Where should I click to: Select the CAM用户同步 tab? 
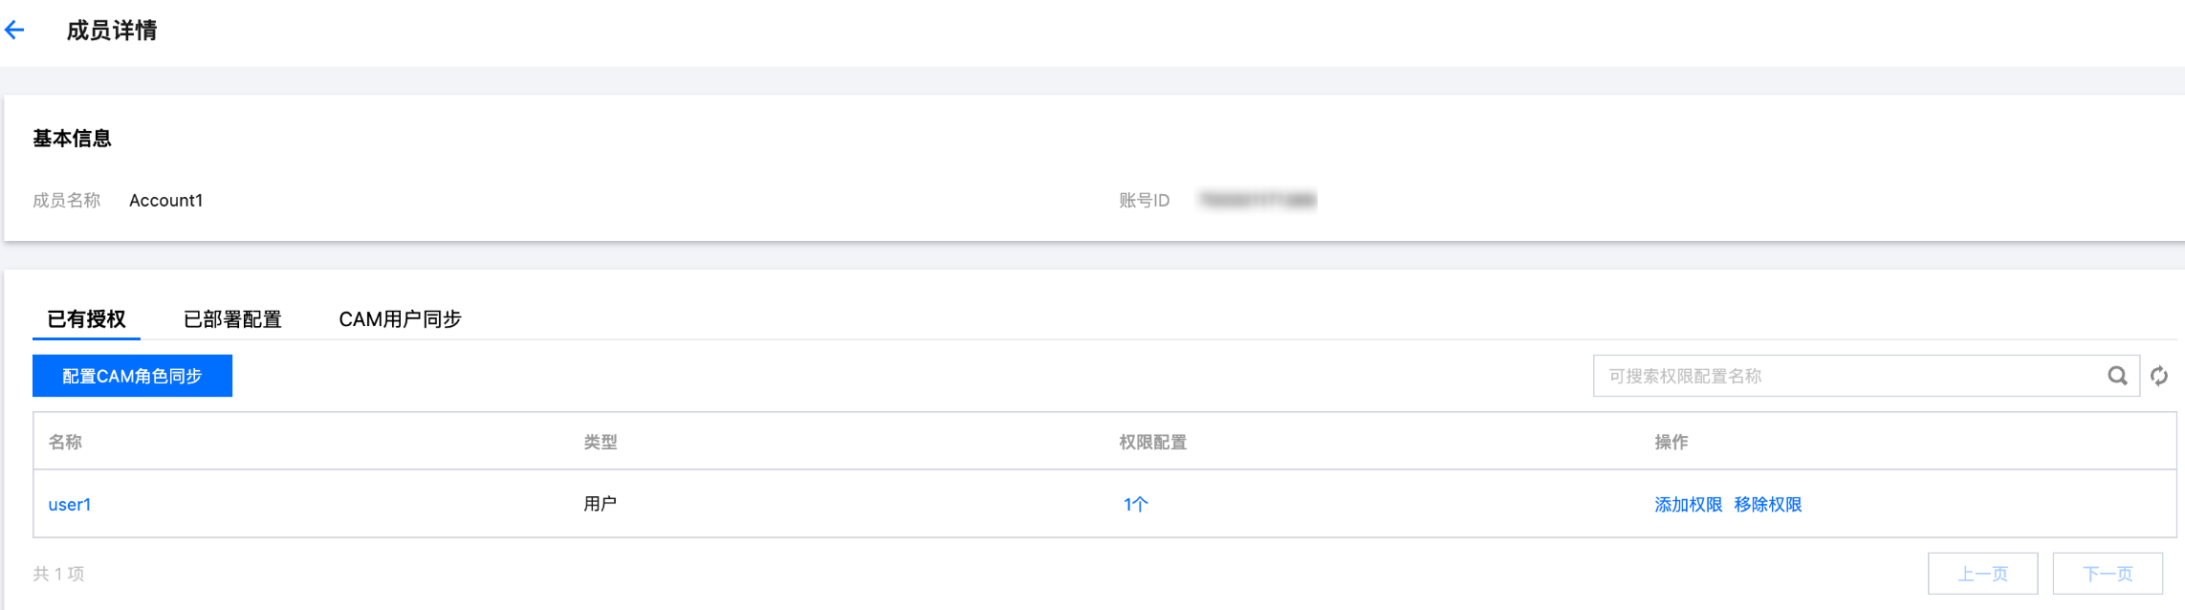click(x=400, y=319)
